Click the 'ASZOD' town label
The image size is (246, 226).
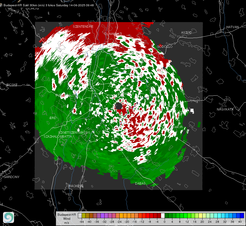click(x=186, y=32)
